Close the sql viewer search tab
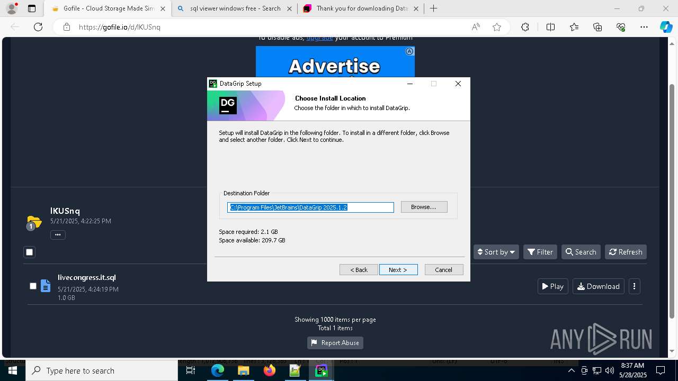 289,8
